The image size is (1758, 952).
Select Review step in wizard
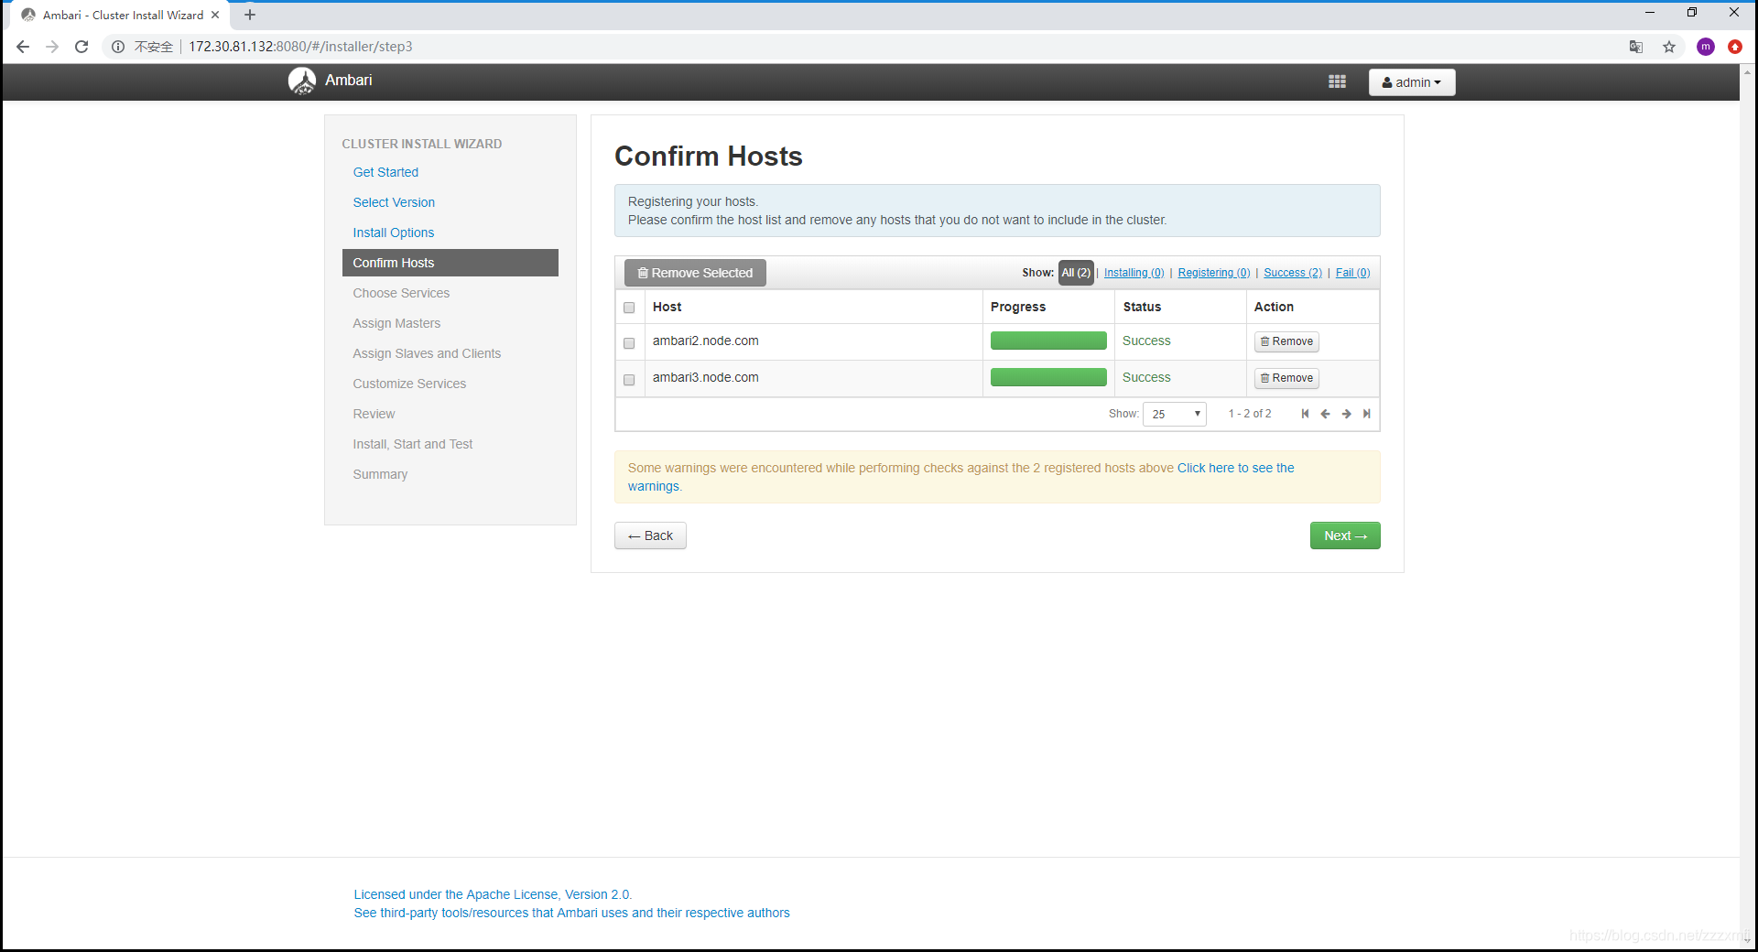374,414
